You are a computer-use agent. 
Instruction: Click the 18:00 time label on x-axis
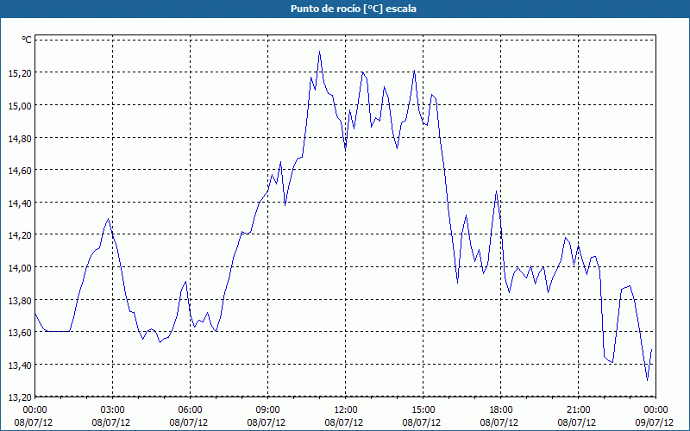pos(501,410)
